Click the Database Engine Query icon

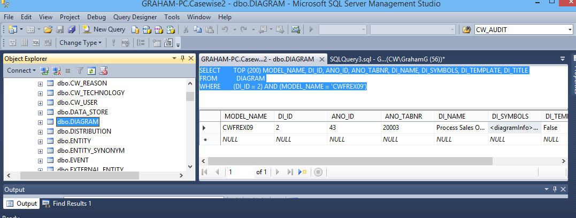pyautogui.click(x=135, y=29)
